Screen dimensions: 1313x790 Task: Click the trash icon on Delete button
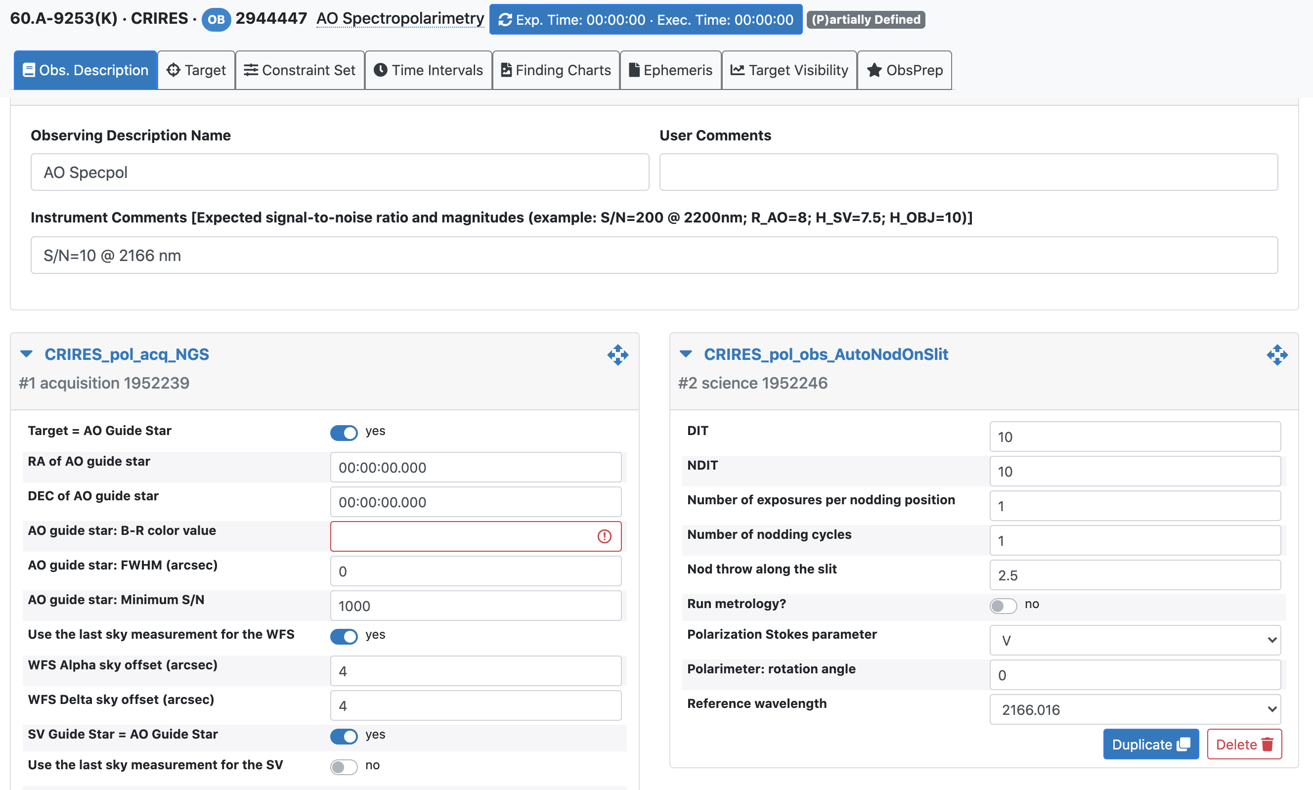(x=1267, y=744)
